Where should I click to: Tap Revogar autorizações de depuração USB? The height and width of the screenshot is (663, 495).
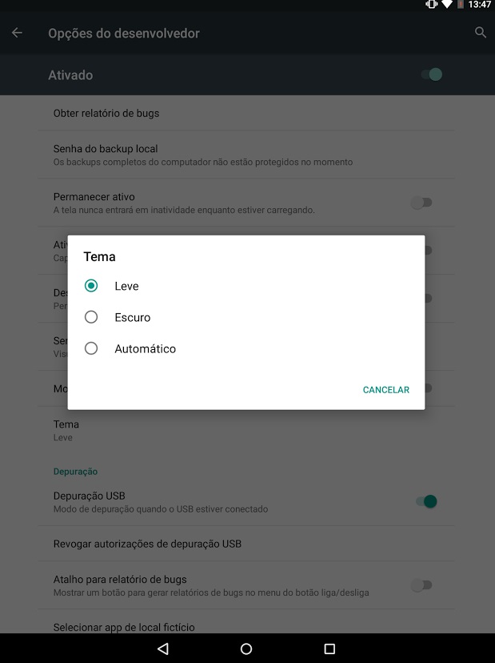[246, 544]
